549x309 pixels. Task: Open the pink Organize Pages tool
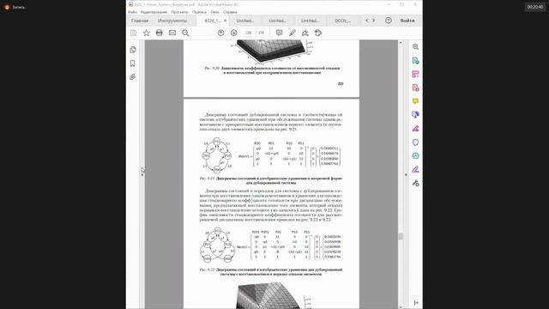click(415, 74)
